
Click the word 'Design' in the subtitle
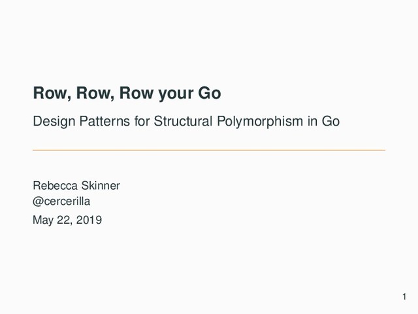click(x=52, y=122)
